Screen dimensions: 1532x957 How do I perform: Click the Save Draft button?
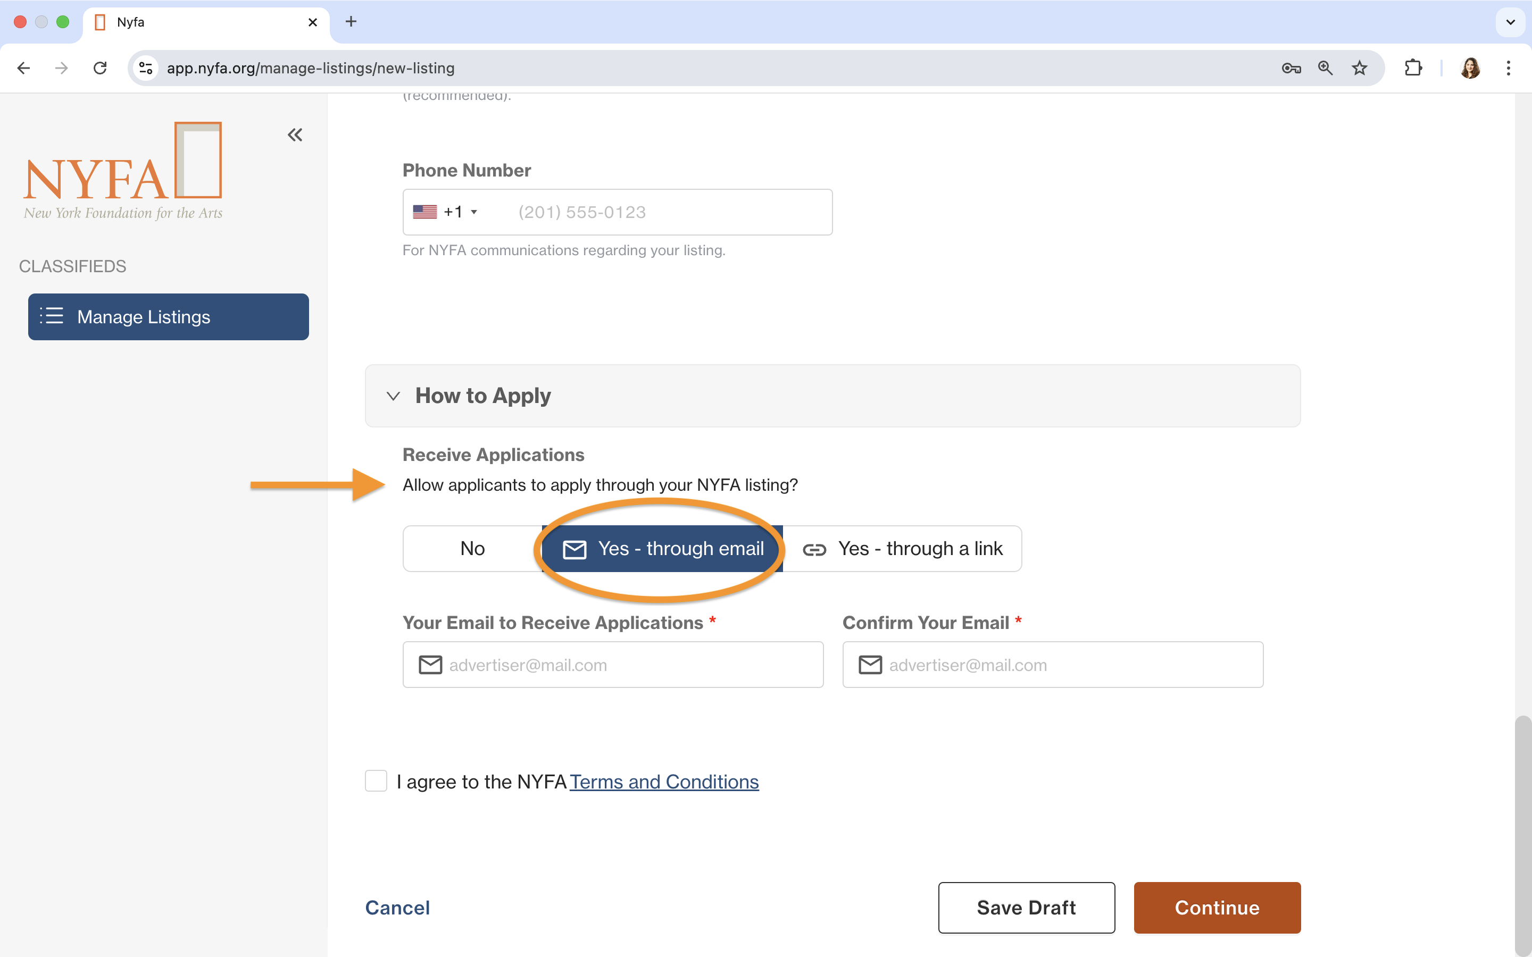[x=1026, y=907]
